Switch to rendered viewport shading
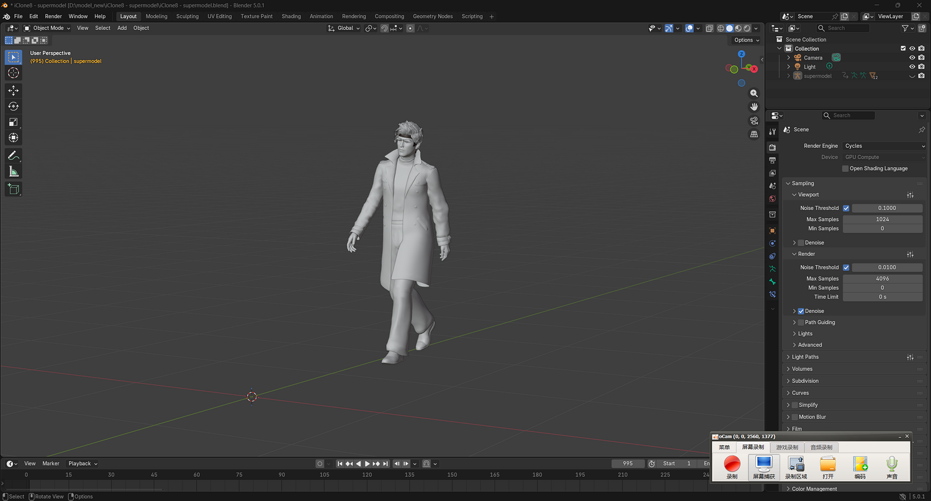The width and height of the screenshot is (931, 501). pyautogui.click(x=747, y=28)
